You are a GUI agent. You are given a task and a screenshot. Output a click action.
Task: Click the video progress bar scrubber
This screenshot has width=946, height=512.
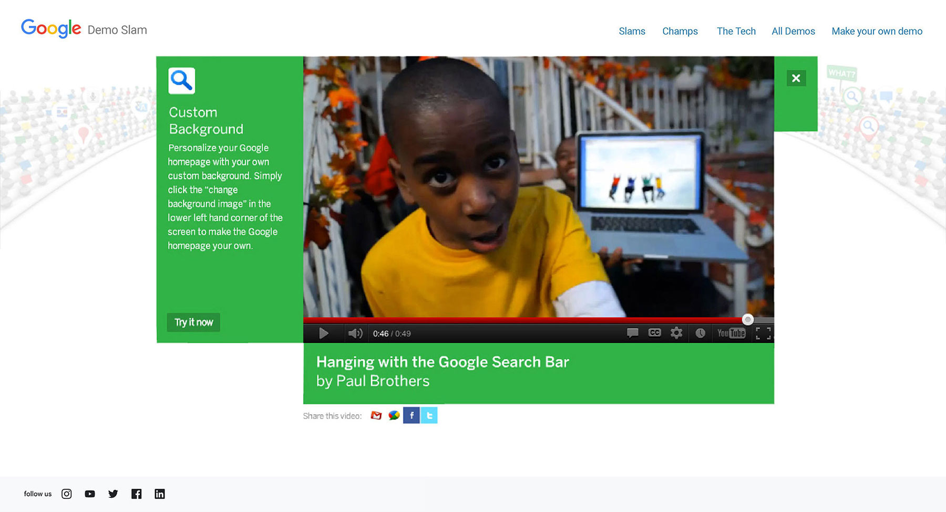[x=747, y=319]
